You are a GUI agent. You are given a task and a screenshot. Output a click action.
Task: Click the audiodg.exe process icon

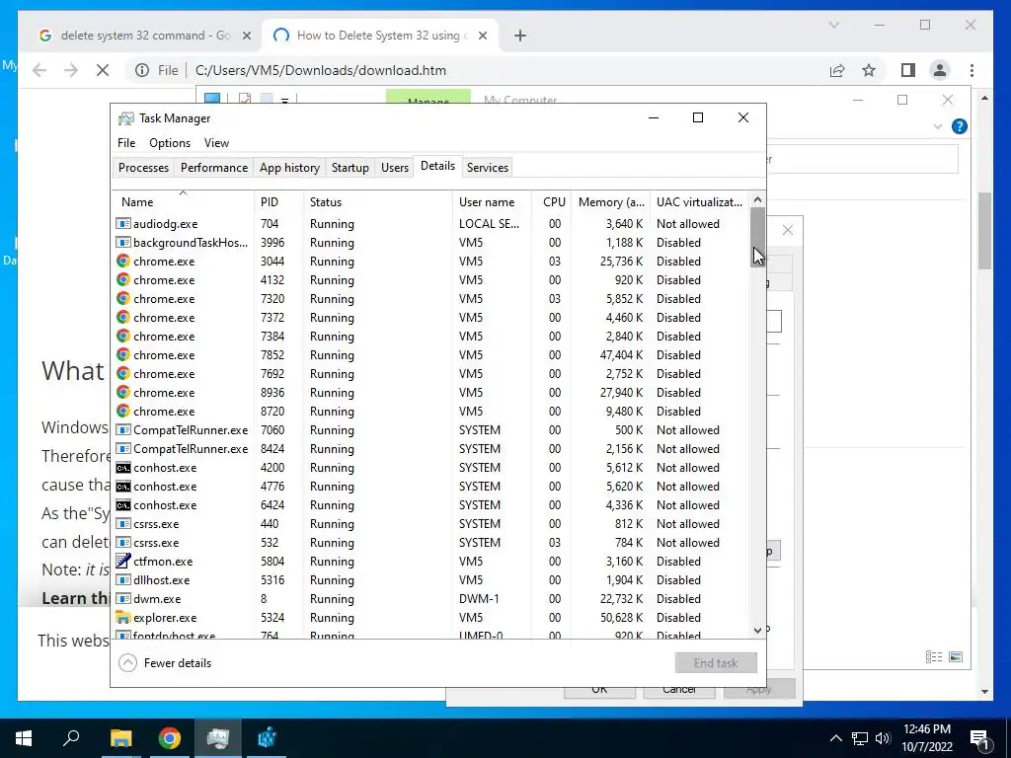tap(122, 224)
